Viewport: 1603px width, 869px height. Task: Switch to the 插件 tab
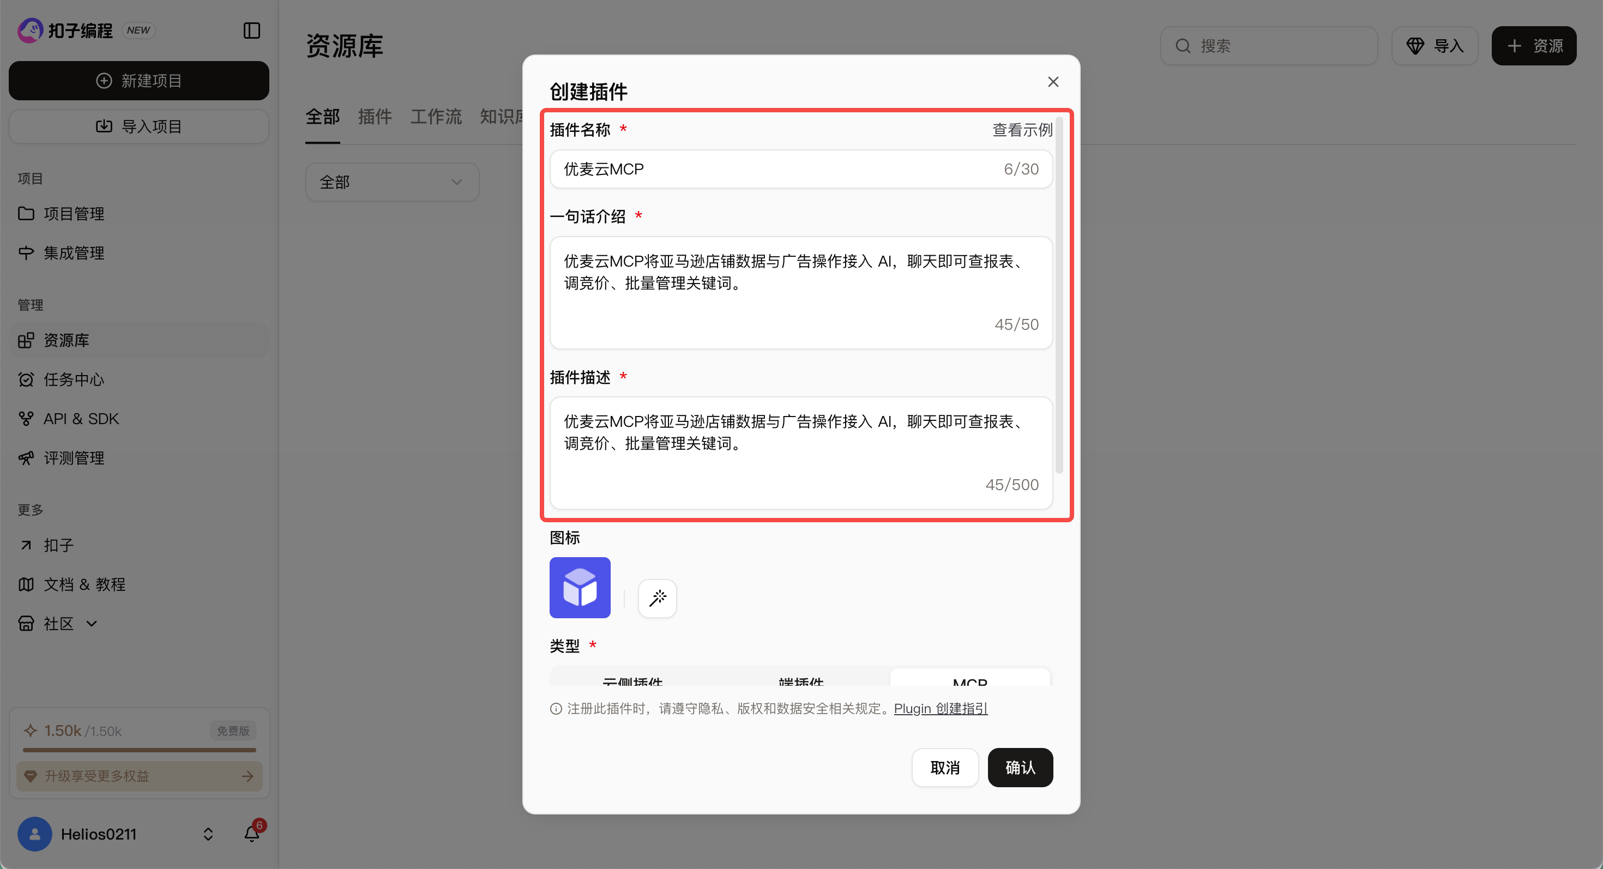(x=375, y=117)
